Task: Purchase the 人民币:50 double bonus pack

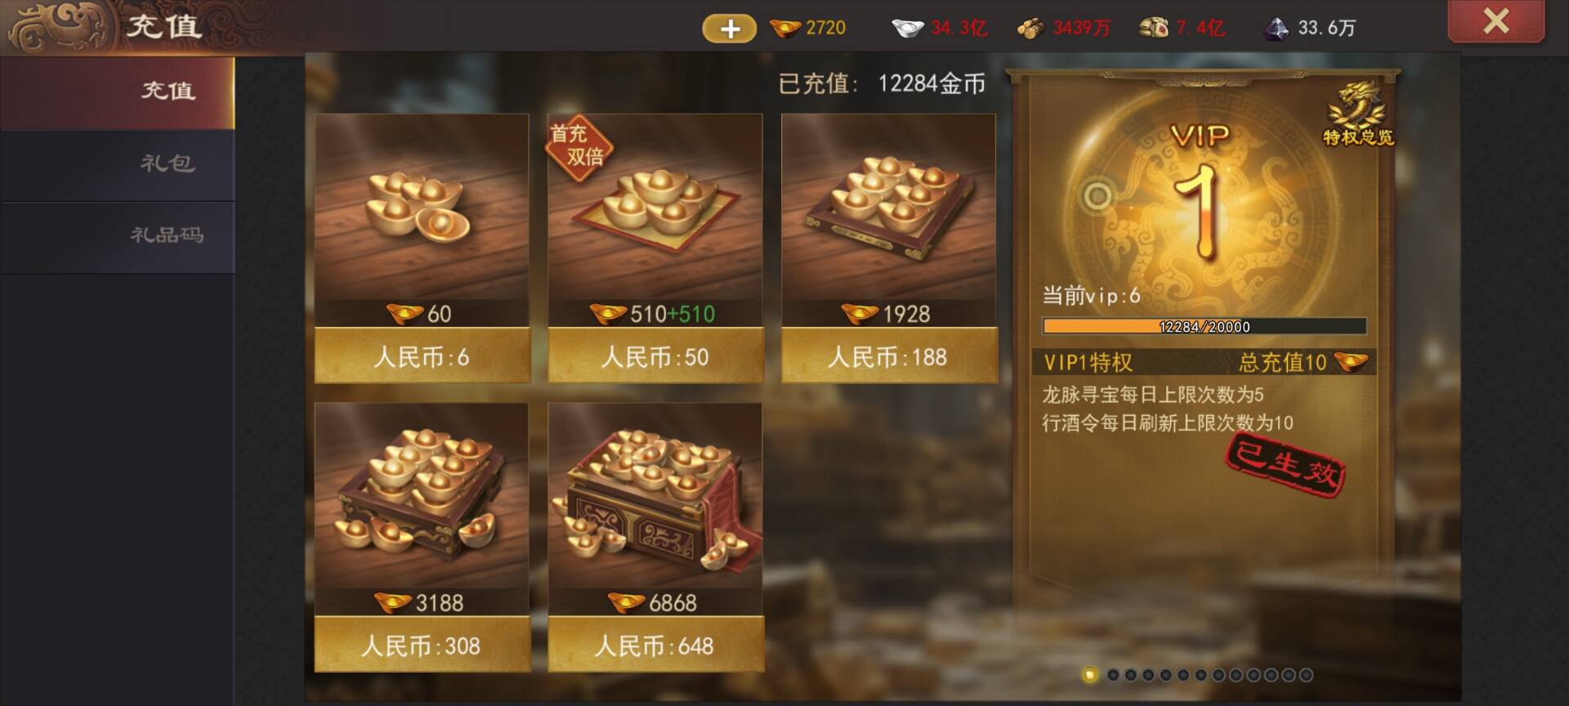Action: (655, 356)
